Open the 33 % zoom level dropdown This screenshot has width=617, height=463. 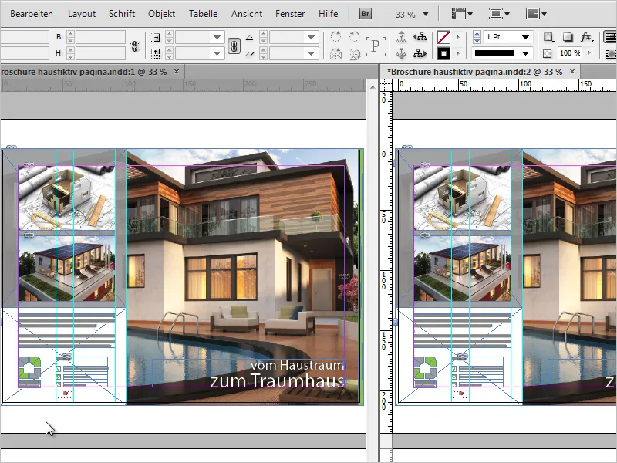coord(426,14)
